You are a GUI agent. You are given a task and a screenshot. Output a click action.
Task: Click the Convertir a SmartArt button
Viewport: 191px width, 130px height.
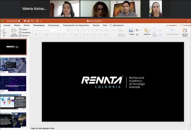click(x=121, y=33)
